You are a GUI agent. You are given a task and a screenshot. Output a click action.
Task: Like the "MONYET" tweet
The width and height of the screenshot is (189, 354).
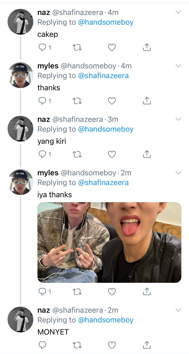pos(112,345)
